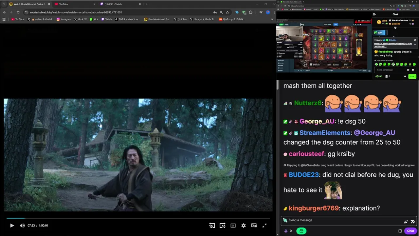Open the Grok / X bookmark
This screenshot has height=236, width=419.
coord(81,19)
